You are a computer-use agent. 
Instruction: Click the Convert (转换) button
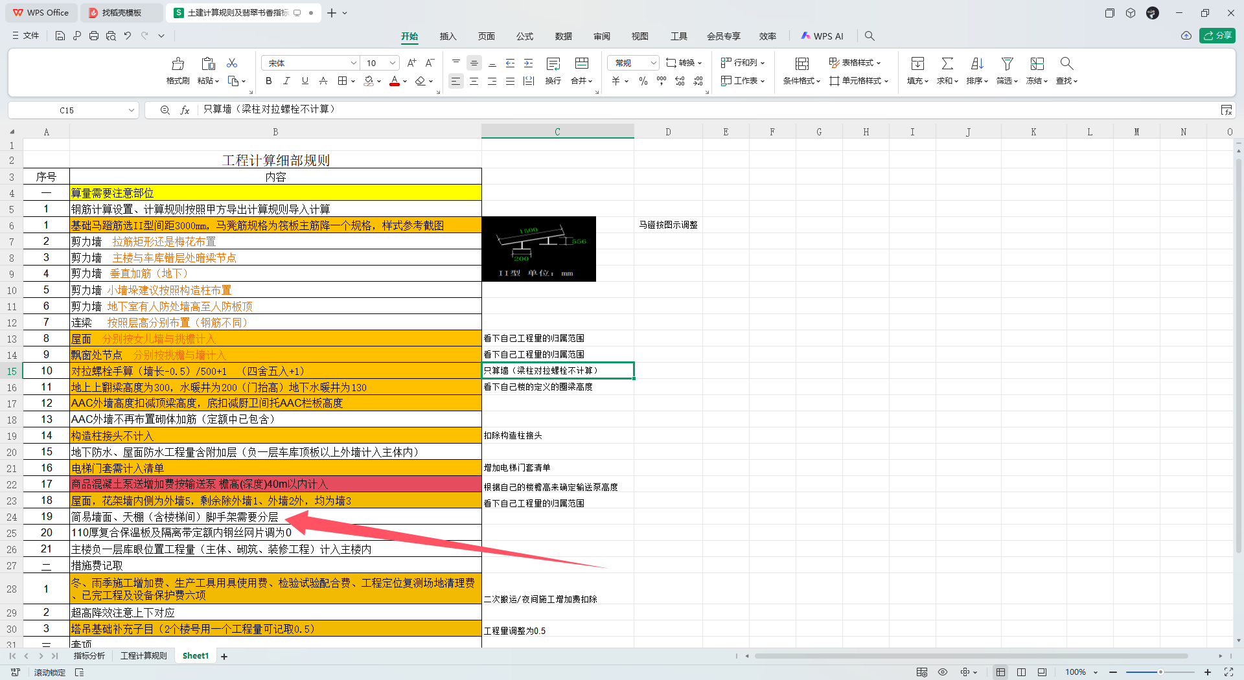click(x=684, y=63)
